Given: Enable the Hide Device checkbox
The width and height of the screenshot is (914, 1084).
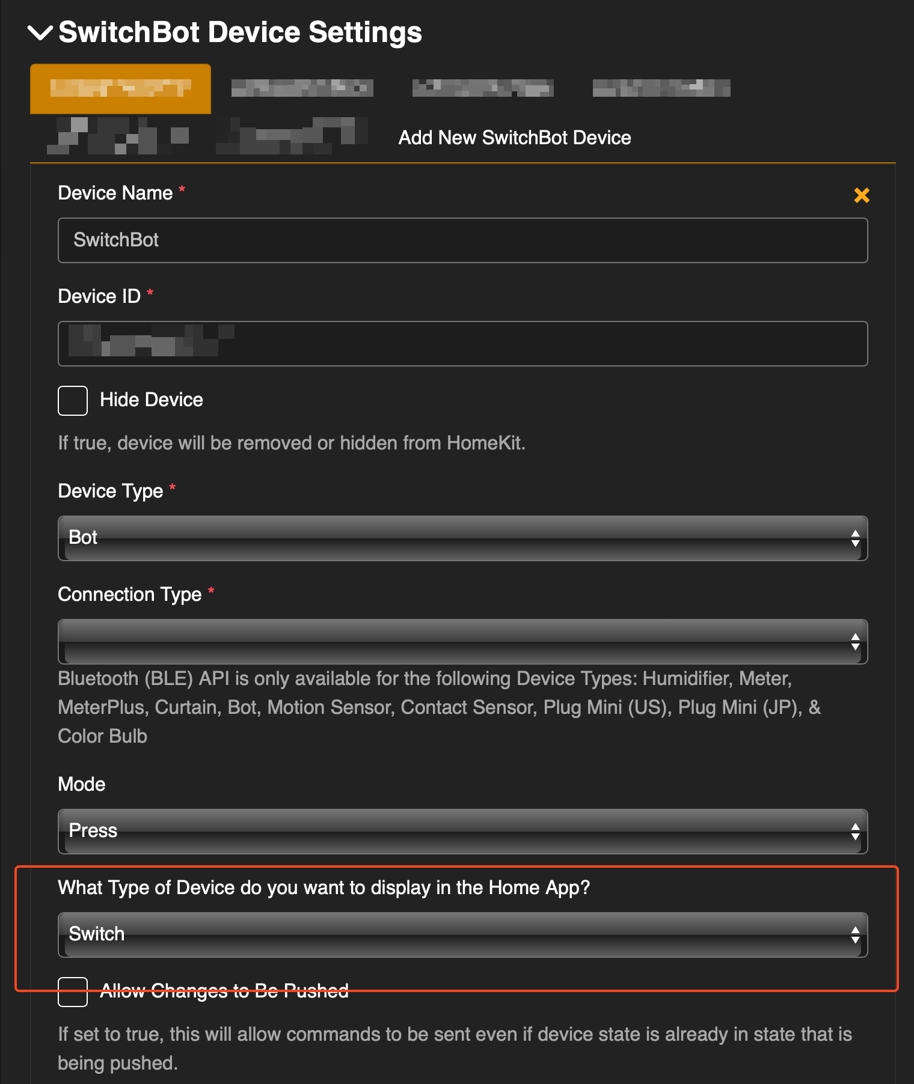Looking at the screenshot, I should coord(73,401).
